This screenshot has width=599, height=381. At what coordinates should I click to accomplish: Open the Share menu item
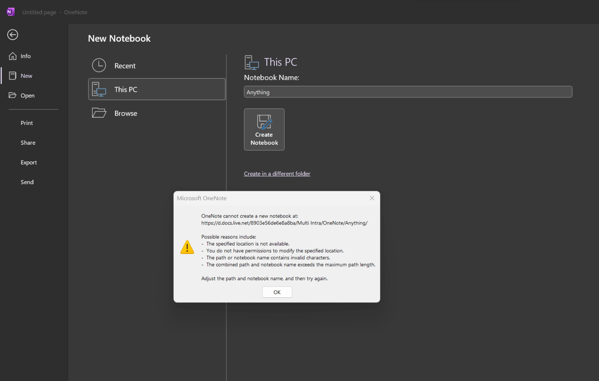coord(28,142)
